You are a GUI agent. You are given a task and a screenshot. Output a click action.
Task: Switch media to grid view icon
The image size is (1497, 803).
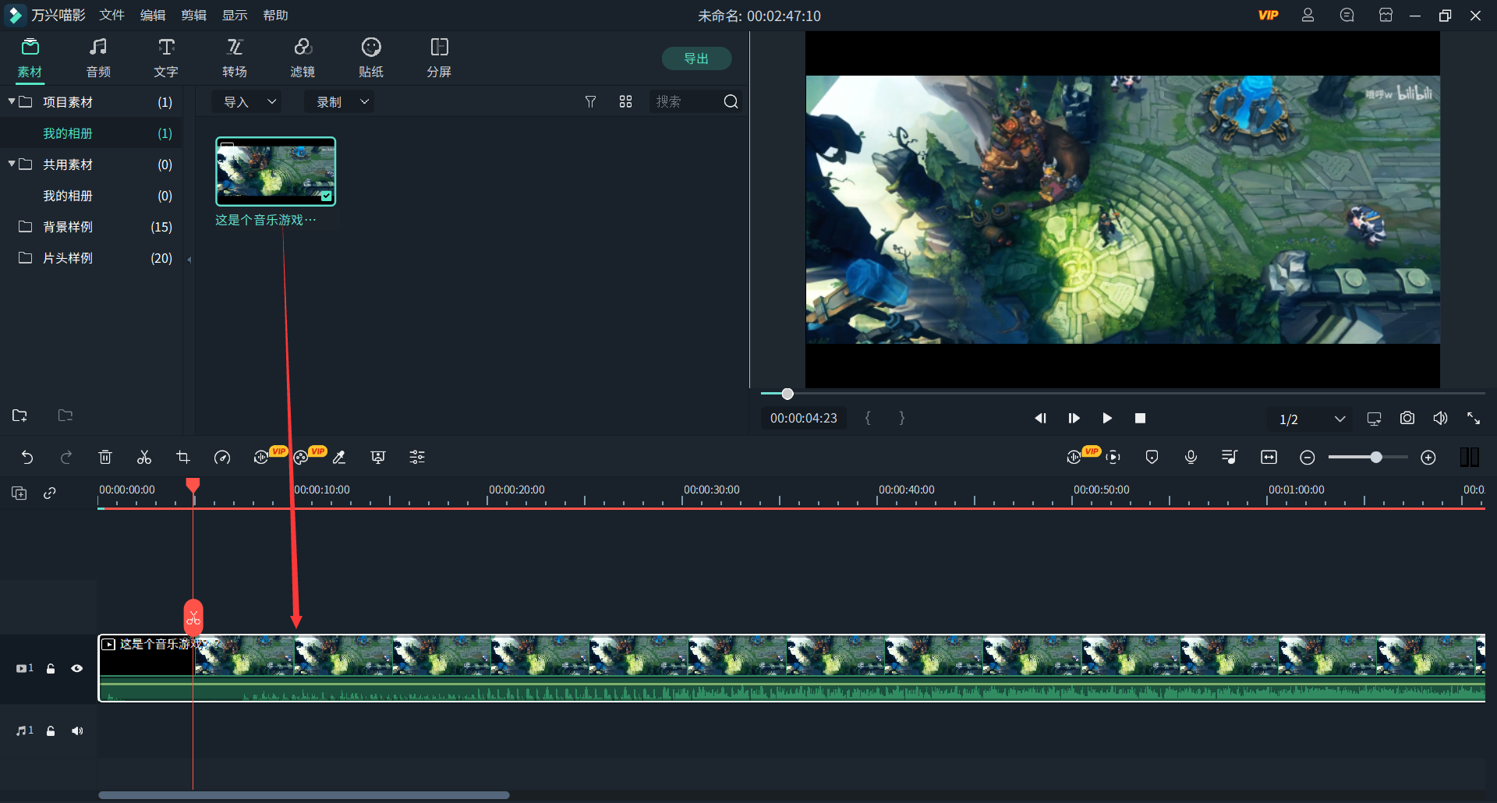[x=625, y=102]
